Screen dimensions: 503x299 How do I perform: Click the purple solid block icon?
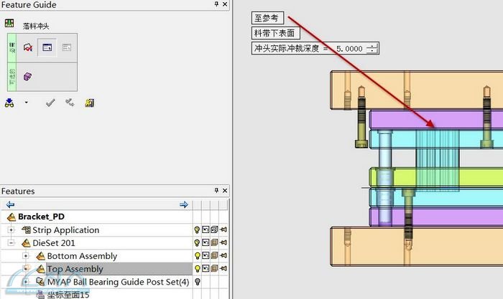(x=27, y=77)
